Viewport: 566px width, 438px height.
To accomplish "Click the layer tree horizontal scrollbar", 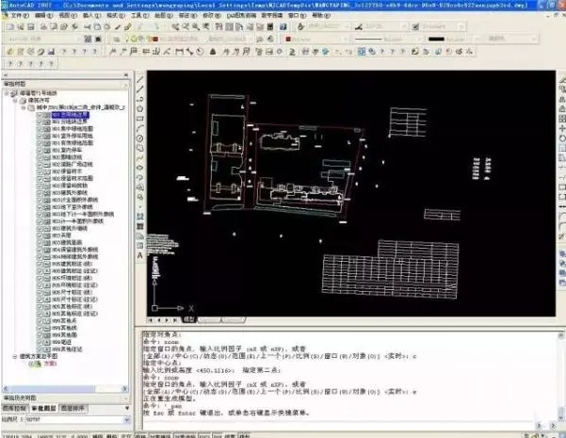I will tap(65, 389).
